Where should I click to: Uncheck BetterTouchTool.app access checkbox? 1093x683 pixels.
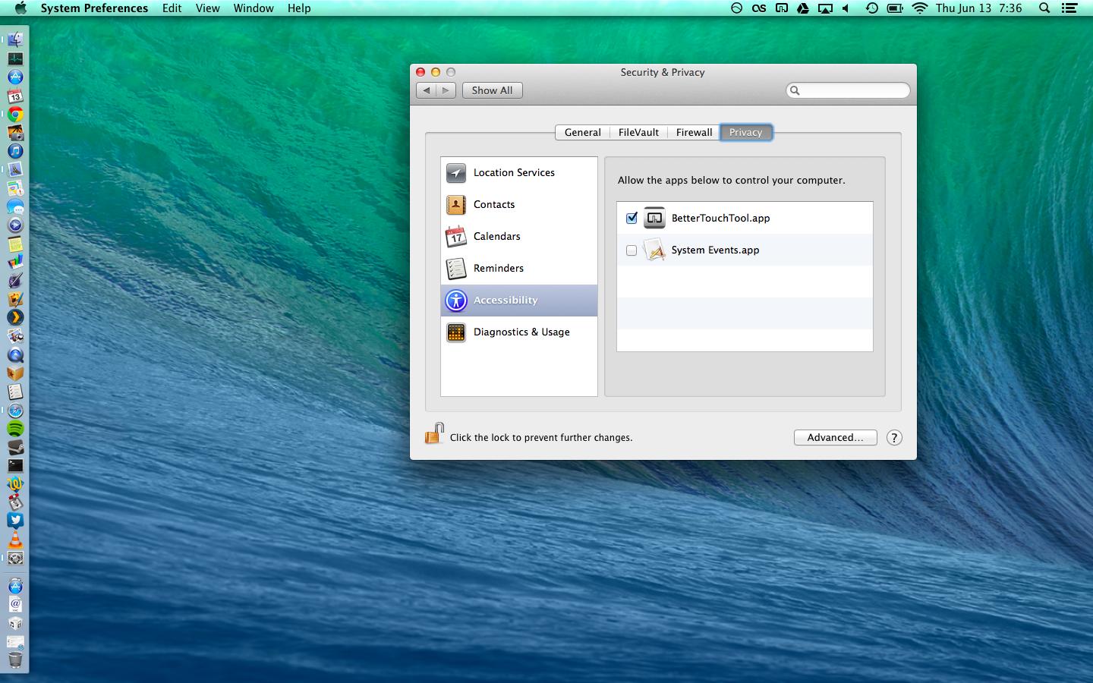(632, 219)
